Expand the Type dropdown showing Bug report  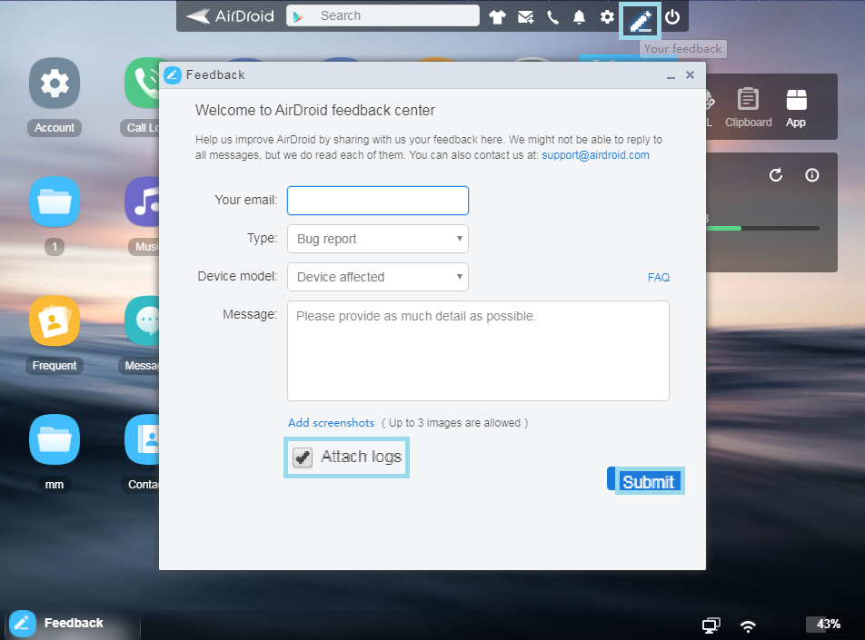377,239
